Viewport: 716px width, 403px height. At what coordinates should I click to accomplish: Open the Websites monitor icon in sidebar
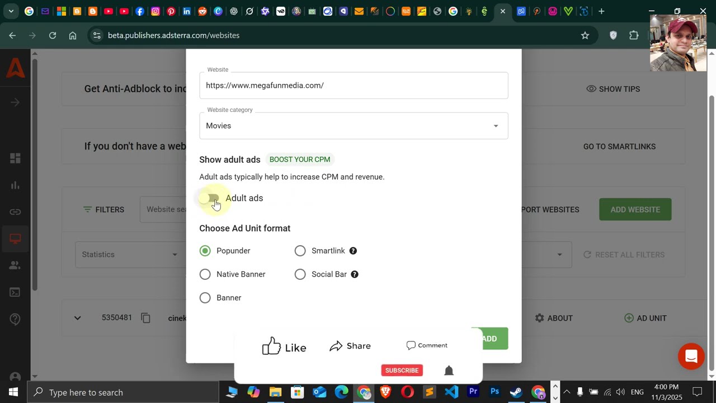coord(15,239)
